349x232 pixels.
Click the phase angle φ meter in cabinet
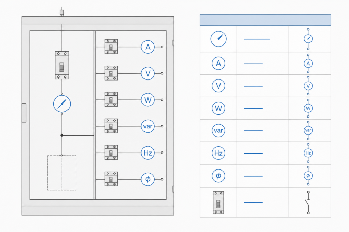coord(148,179)
